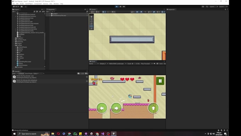The image size is (241, 136).
Task: Toggle Collapse in the Console toolbar
Action: pos(21,74)
